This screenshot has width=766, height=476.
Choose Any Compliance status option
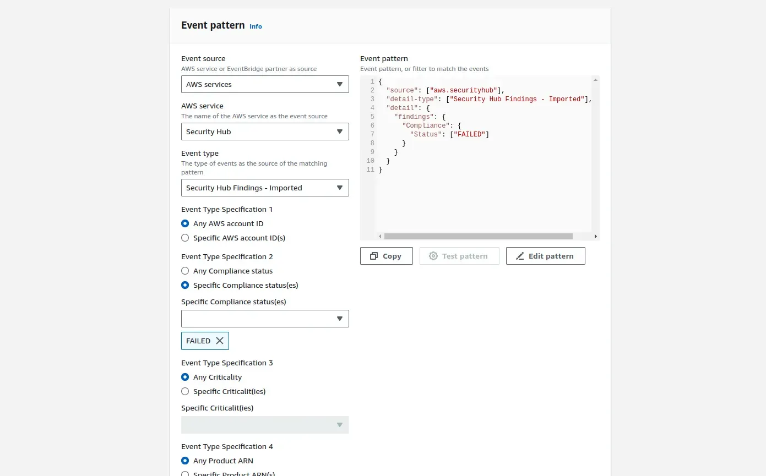(x=185, y=271)
